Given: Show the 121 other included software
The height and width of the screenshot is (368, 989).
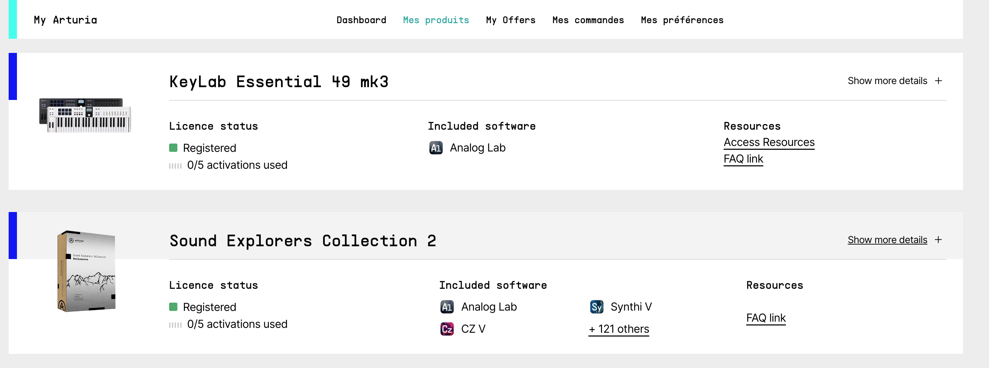Looking at the screenshot, I should tap(619, 329).
